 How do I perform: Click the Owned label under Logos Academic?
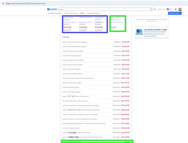(113, 27)
